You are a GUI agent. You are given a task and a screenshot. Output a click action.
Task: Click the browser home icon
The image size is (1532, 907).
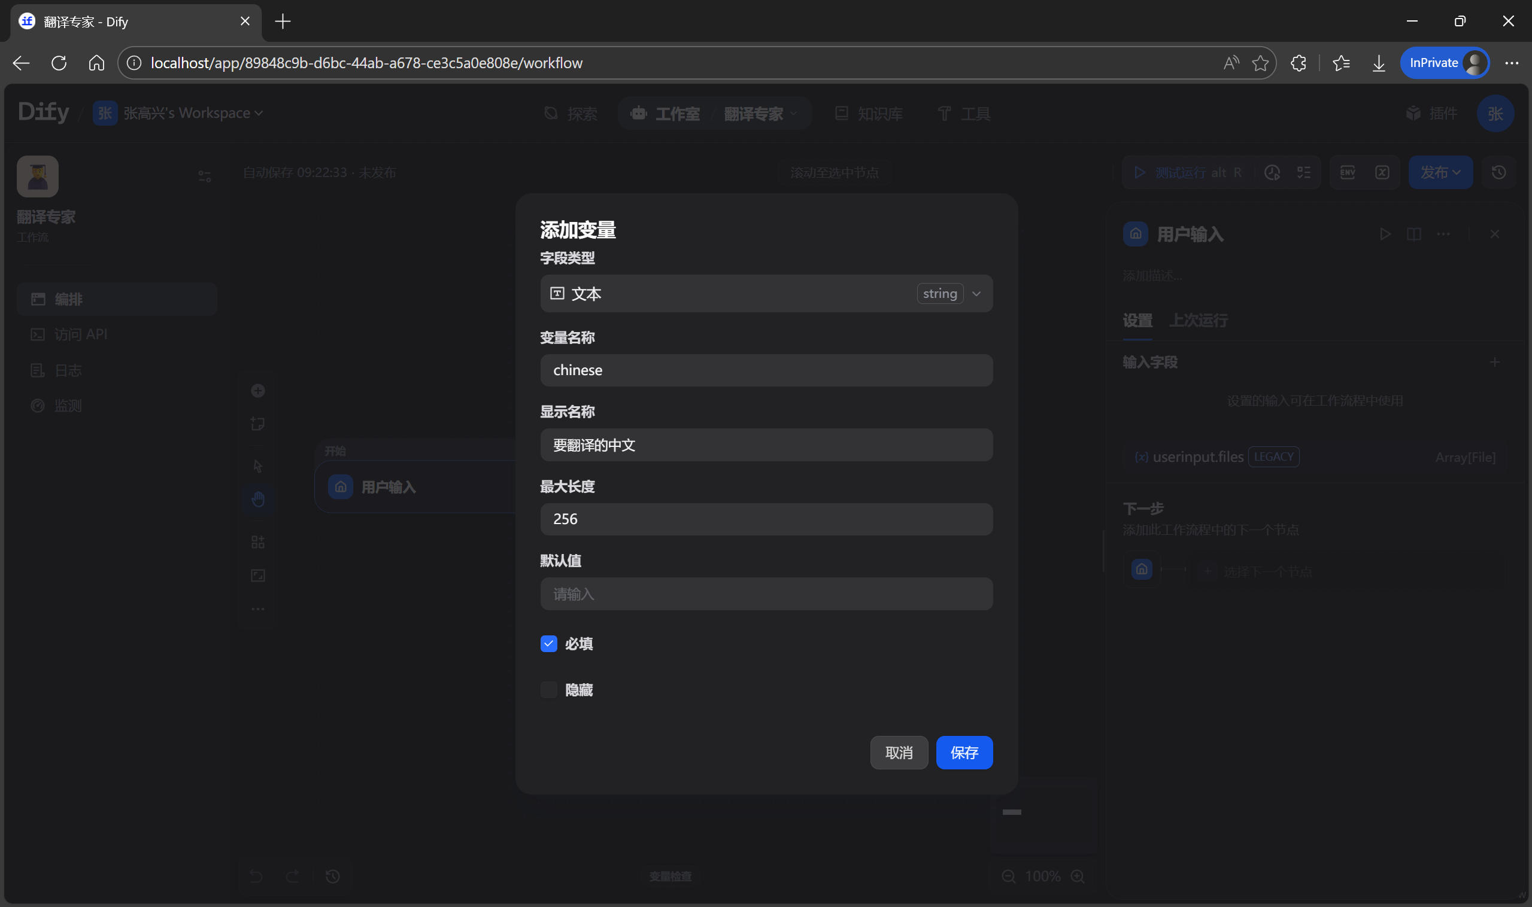[96, 63]
